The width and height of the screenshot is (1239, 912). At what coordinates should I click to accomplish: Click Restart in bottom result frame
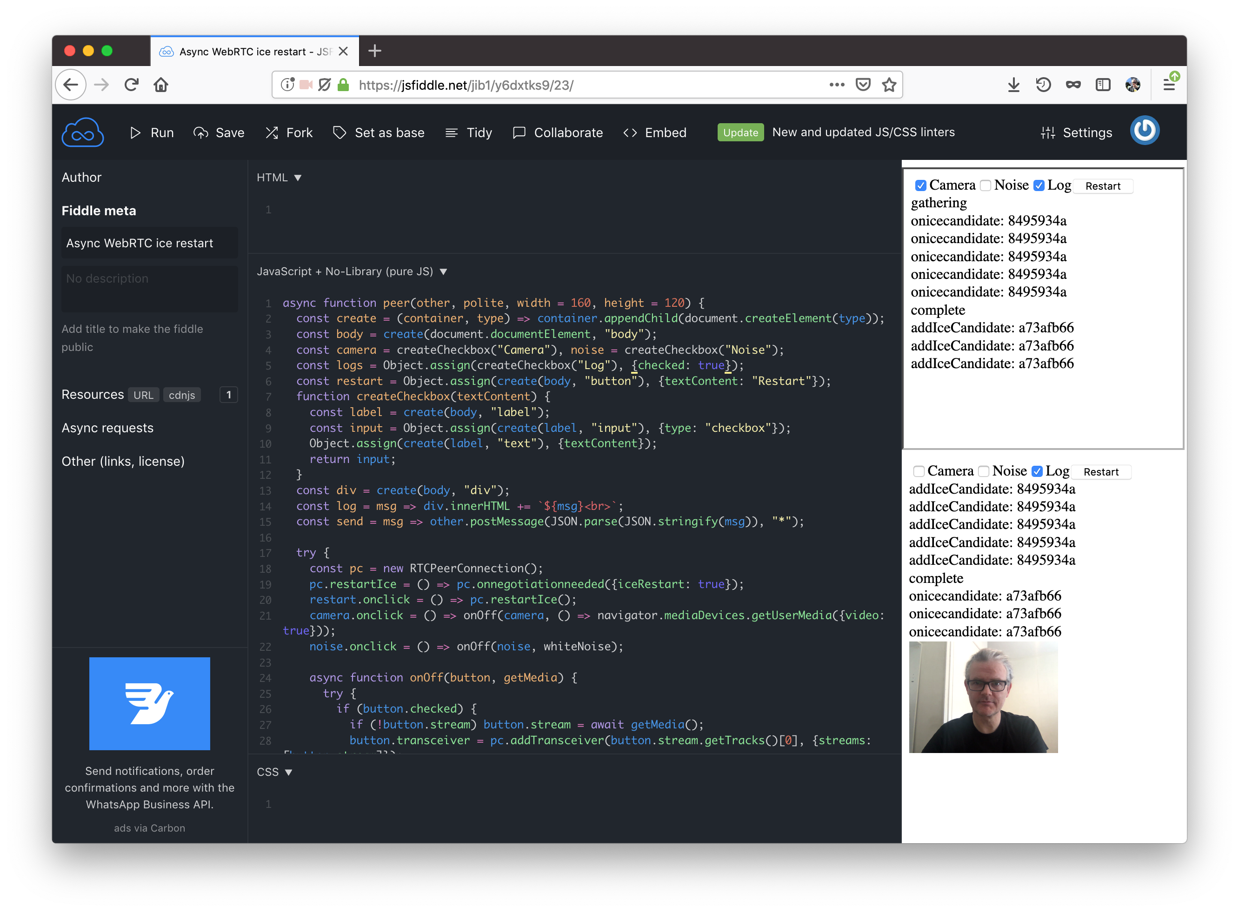coord(1101,471)
